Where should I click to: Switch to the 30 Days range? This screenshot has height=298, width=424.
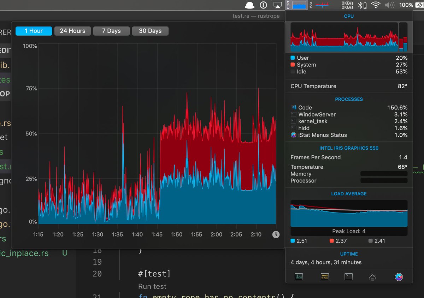coord(150,31)
